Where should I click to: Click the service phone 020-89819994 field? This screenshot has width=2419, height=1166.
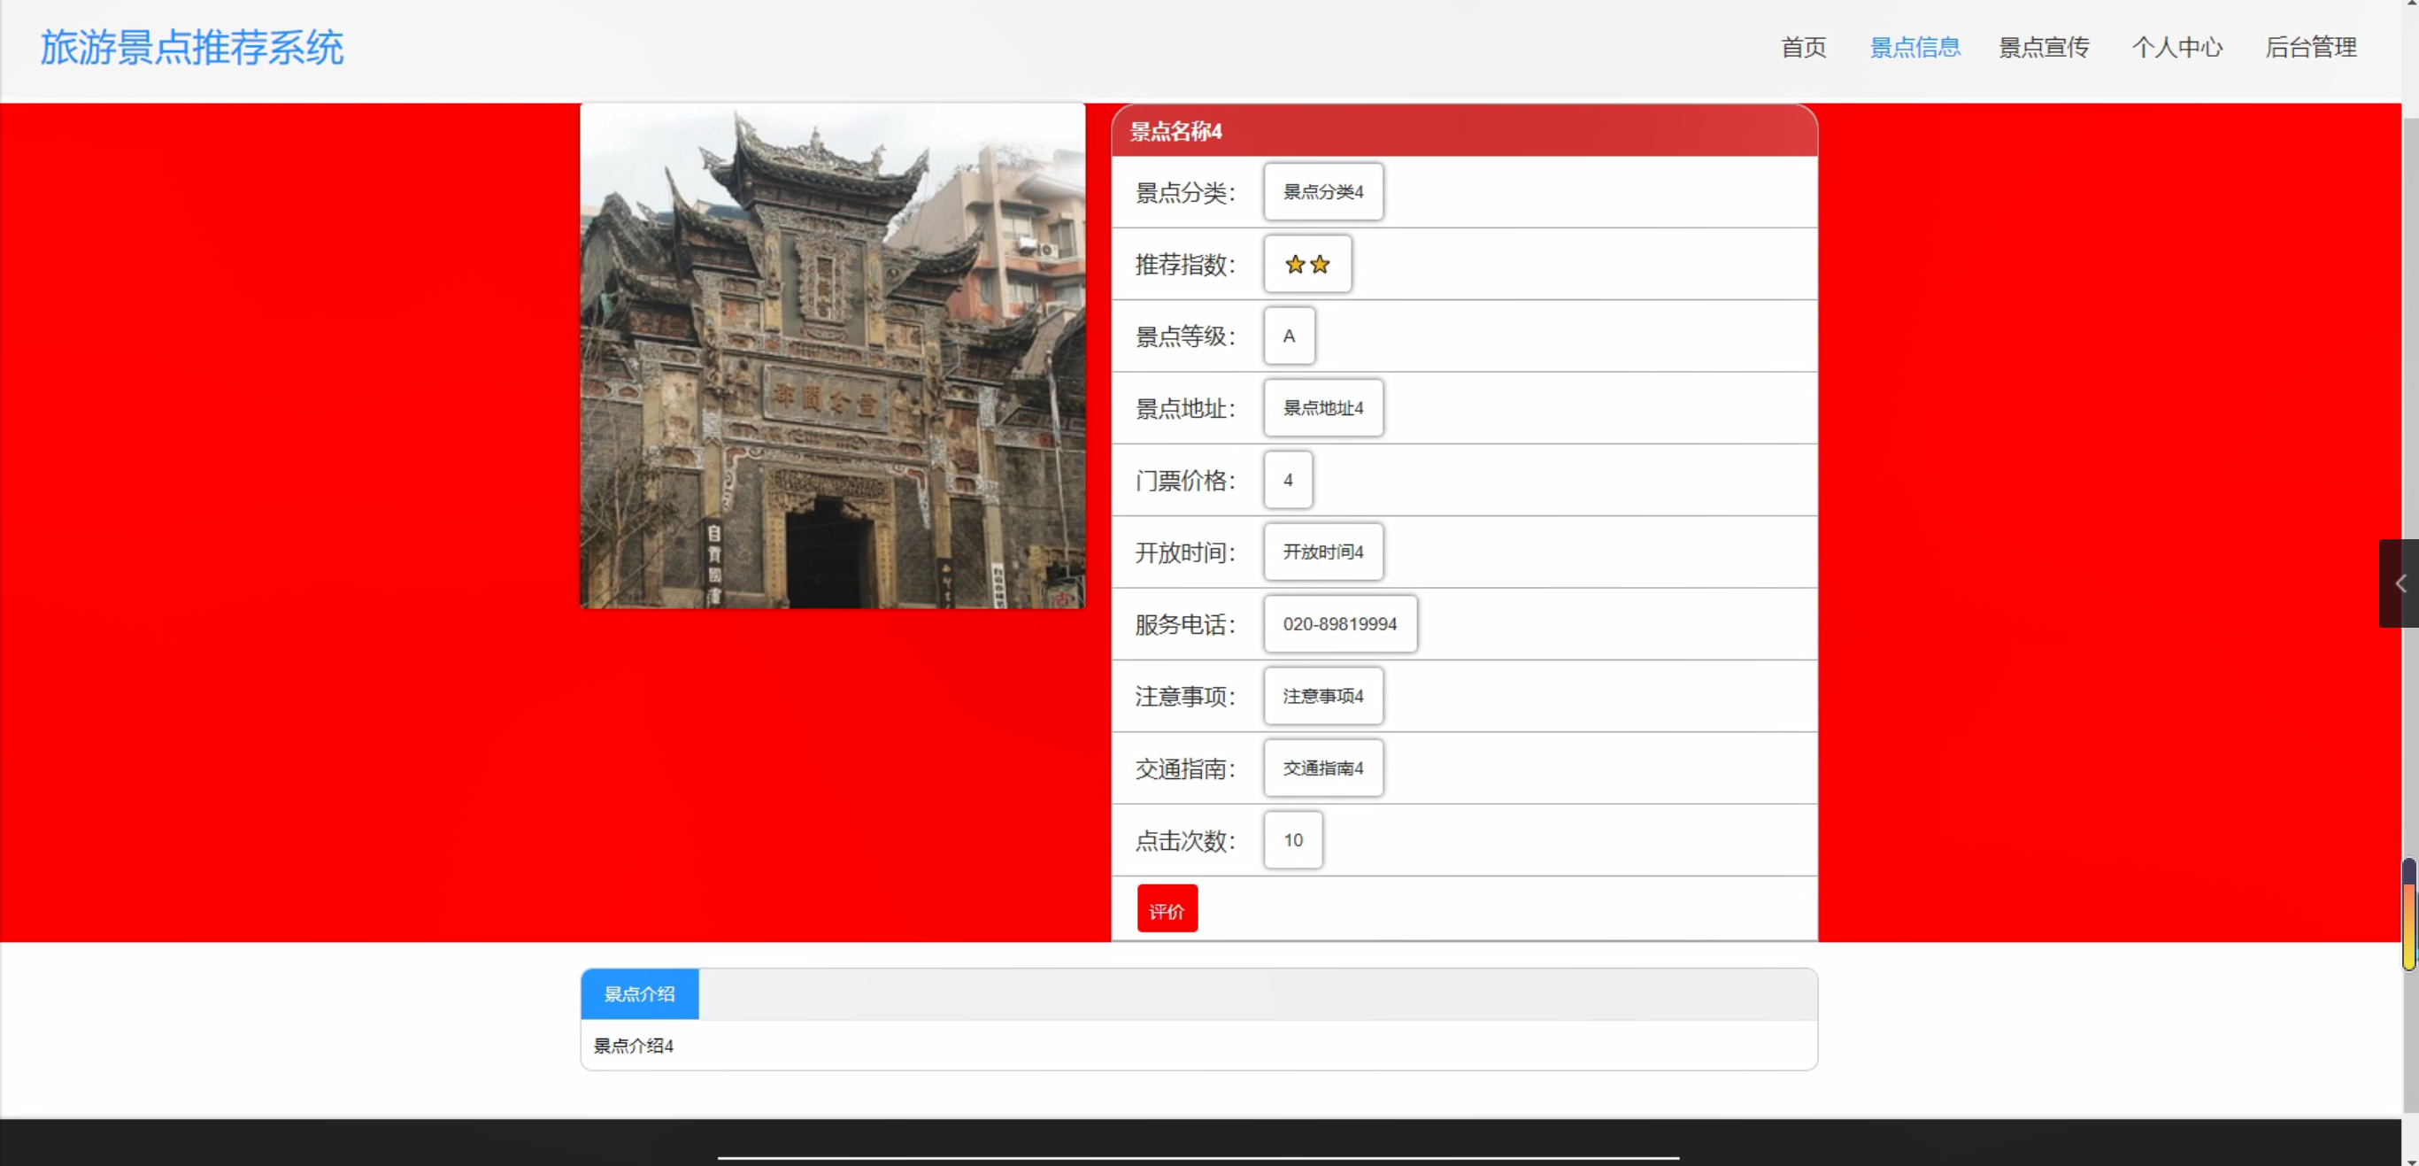pyautogui.click(x=1339, y=624)
